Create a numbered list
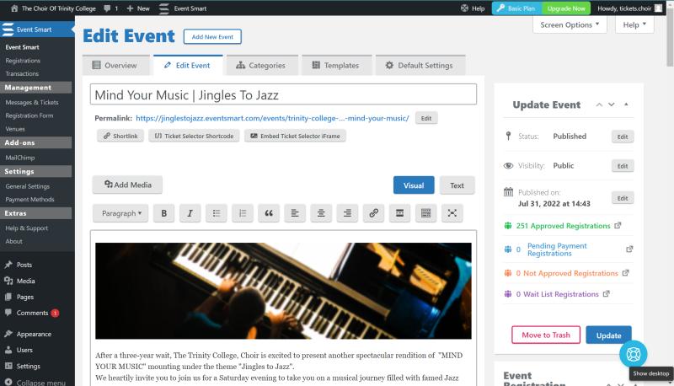The width and height of the screenshot is (674, 386). 242,213
